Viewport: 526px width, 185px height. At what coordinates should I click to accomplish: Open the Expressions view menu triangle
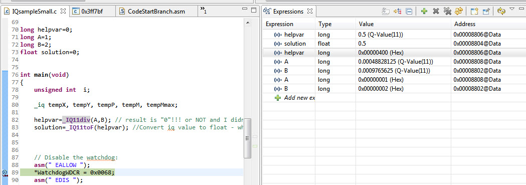click(512, 9)
